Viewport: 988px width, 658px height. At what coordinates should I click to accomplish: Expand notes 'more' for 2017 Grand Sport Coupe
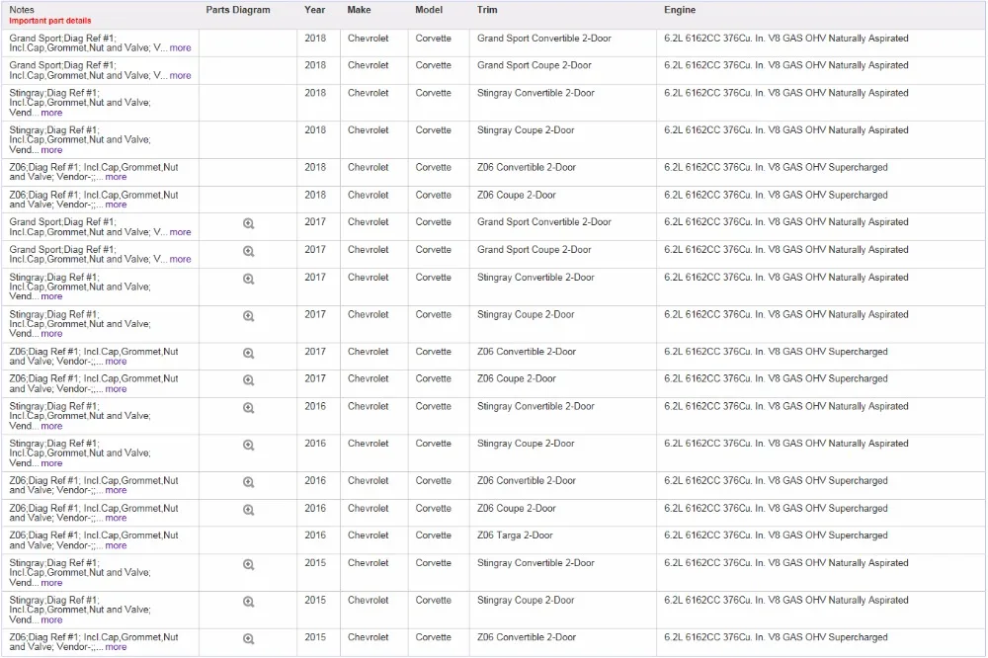point(180,259)
